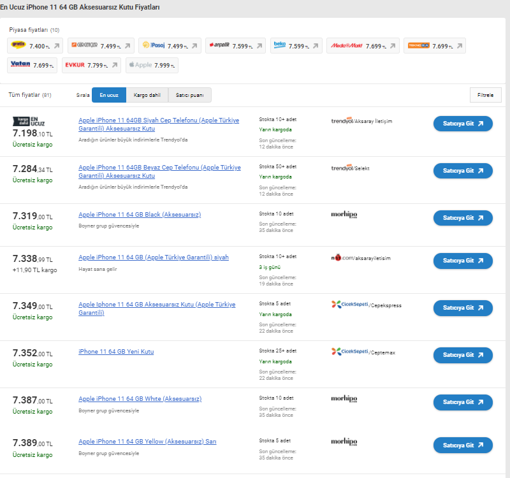
Task: Click Satıcıya Git for the 7.319,00 TL offer
Action: pyautogui.click(x=463, y=218)
